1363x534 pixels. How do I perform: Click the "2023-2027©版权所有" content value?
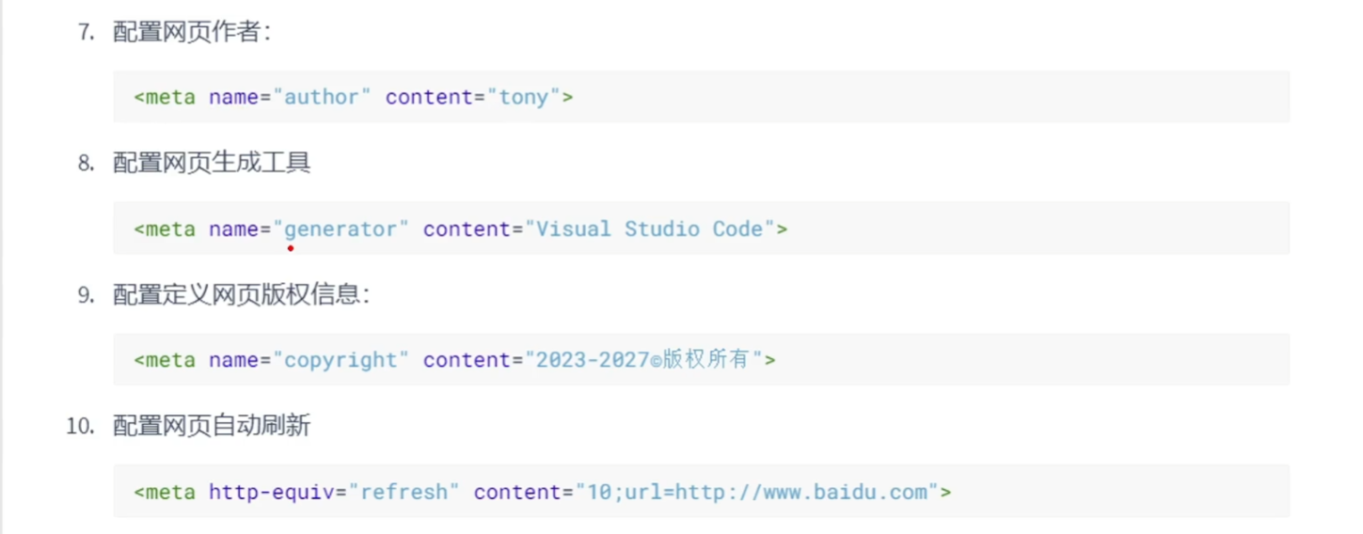pos(643,360)
